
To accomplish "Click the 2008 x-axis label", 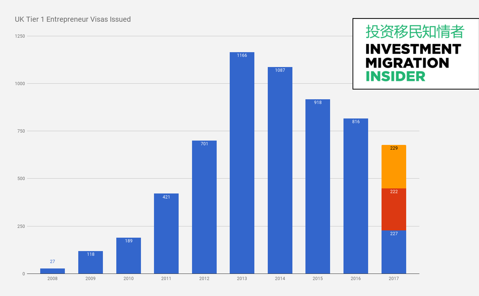I will pyautogui.click(x=53, y=279).
